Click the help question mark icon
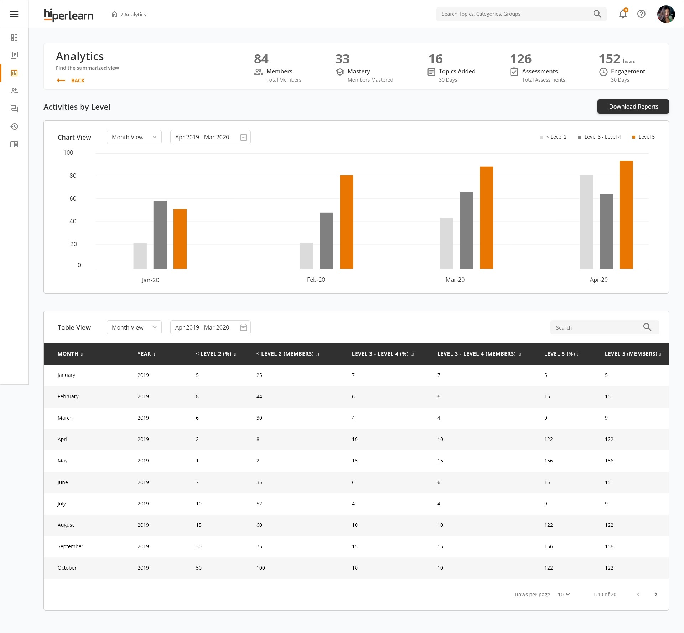684x633 pixels. click(x=641, y=14)
